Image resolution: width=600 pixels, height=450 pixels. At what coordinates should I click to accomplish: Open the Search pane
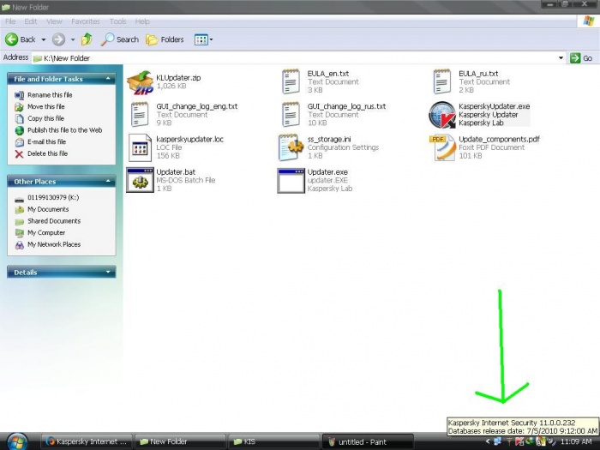(119, 39)
